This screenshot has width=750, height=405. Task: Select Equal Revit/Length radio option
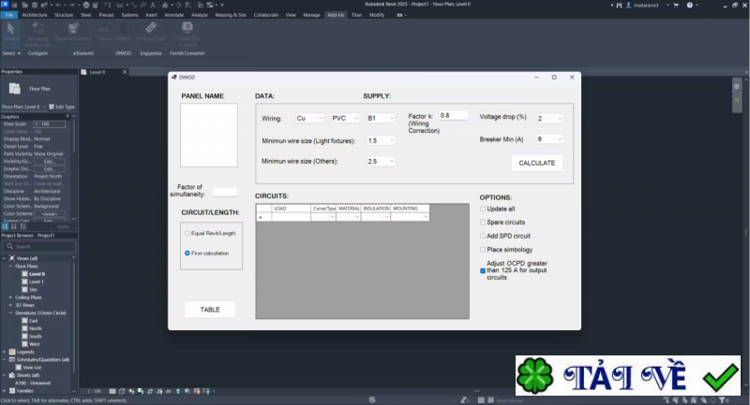pyautogui.click(x=187, y=232)
